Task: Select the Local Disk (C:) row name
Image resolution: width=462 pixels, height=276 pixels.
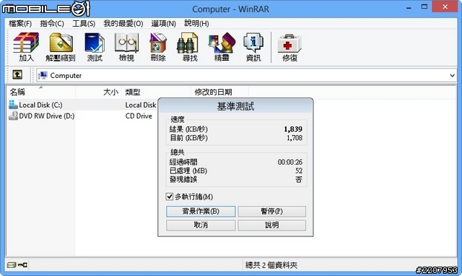Action: click(x=40, y=105)
